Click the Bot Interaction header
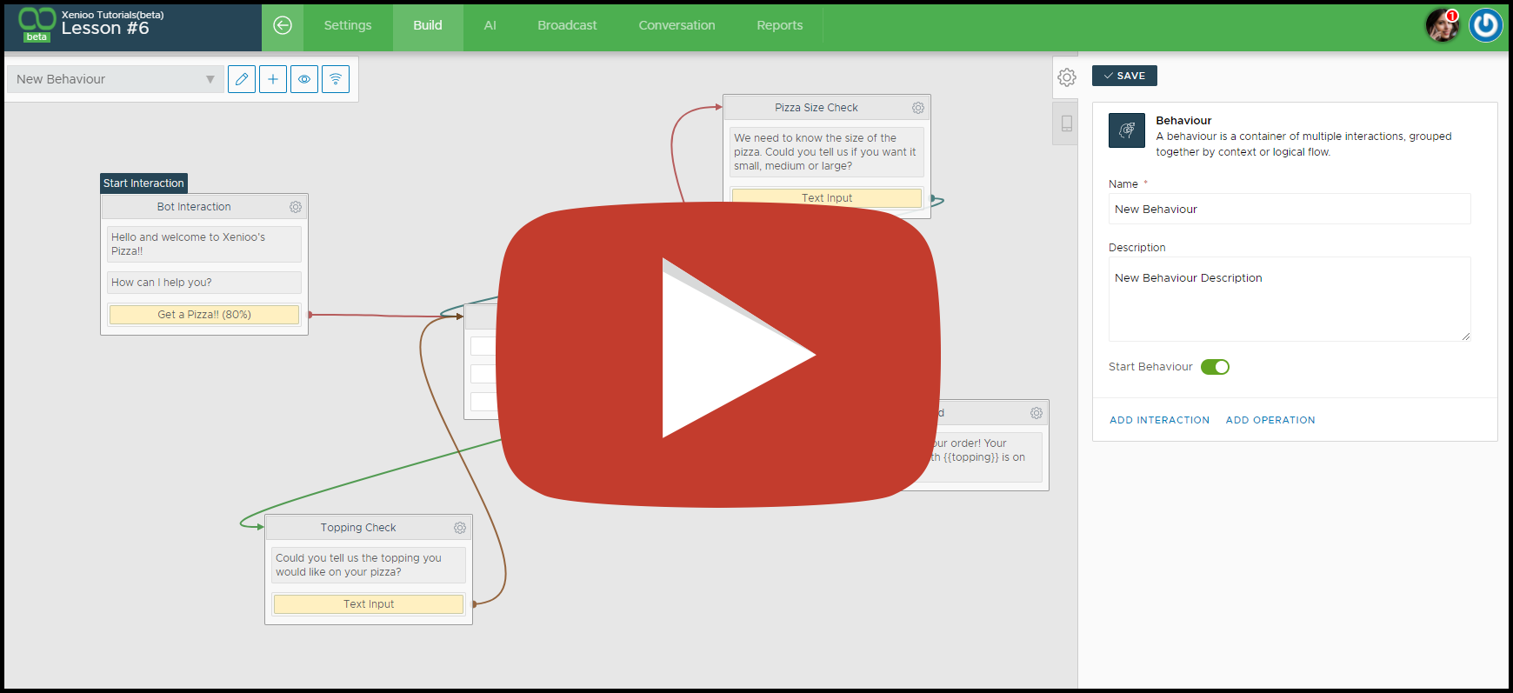1513x693 pixels. click(x=194, y=207)
